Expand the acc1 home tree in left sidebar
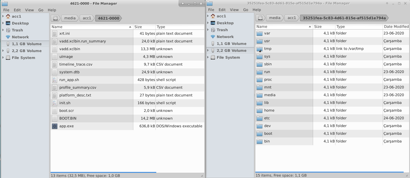Image resolution: width=410 pixels, height=178 pixels. 3,16
